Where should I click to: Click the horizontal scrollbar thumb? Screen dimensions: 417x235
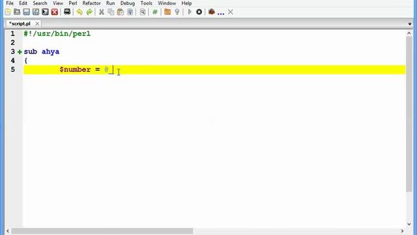coord(102,231)
